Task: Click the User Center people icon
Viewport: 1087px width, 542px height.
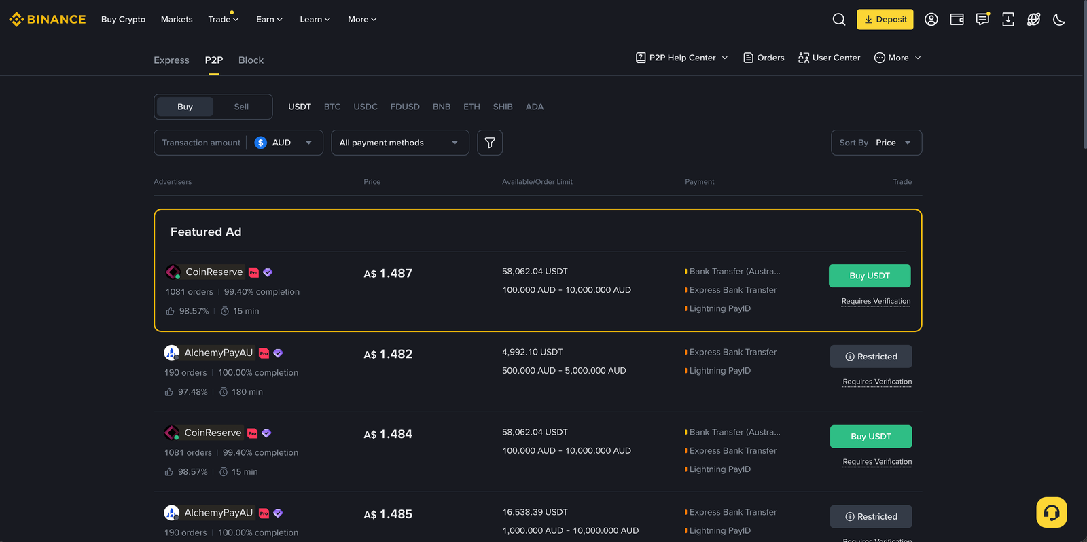Action: (x=804, y=58)
